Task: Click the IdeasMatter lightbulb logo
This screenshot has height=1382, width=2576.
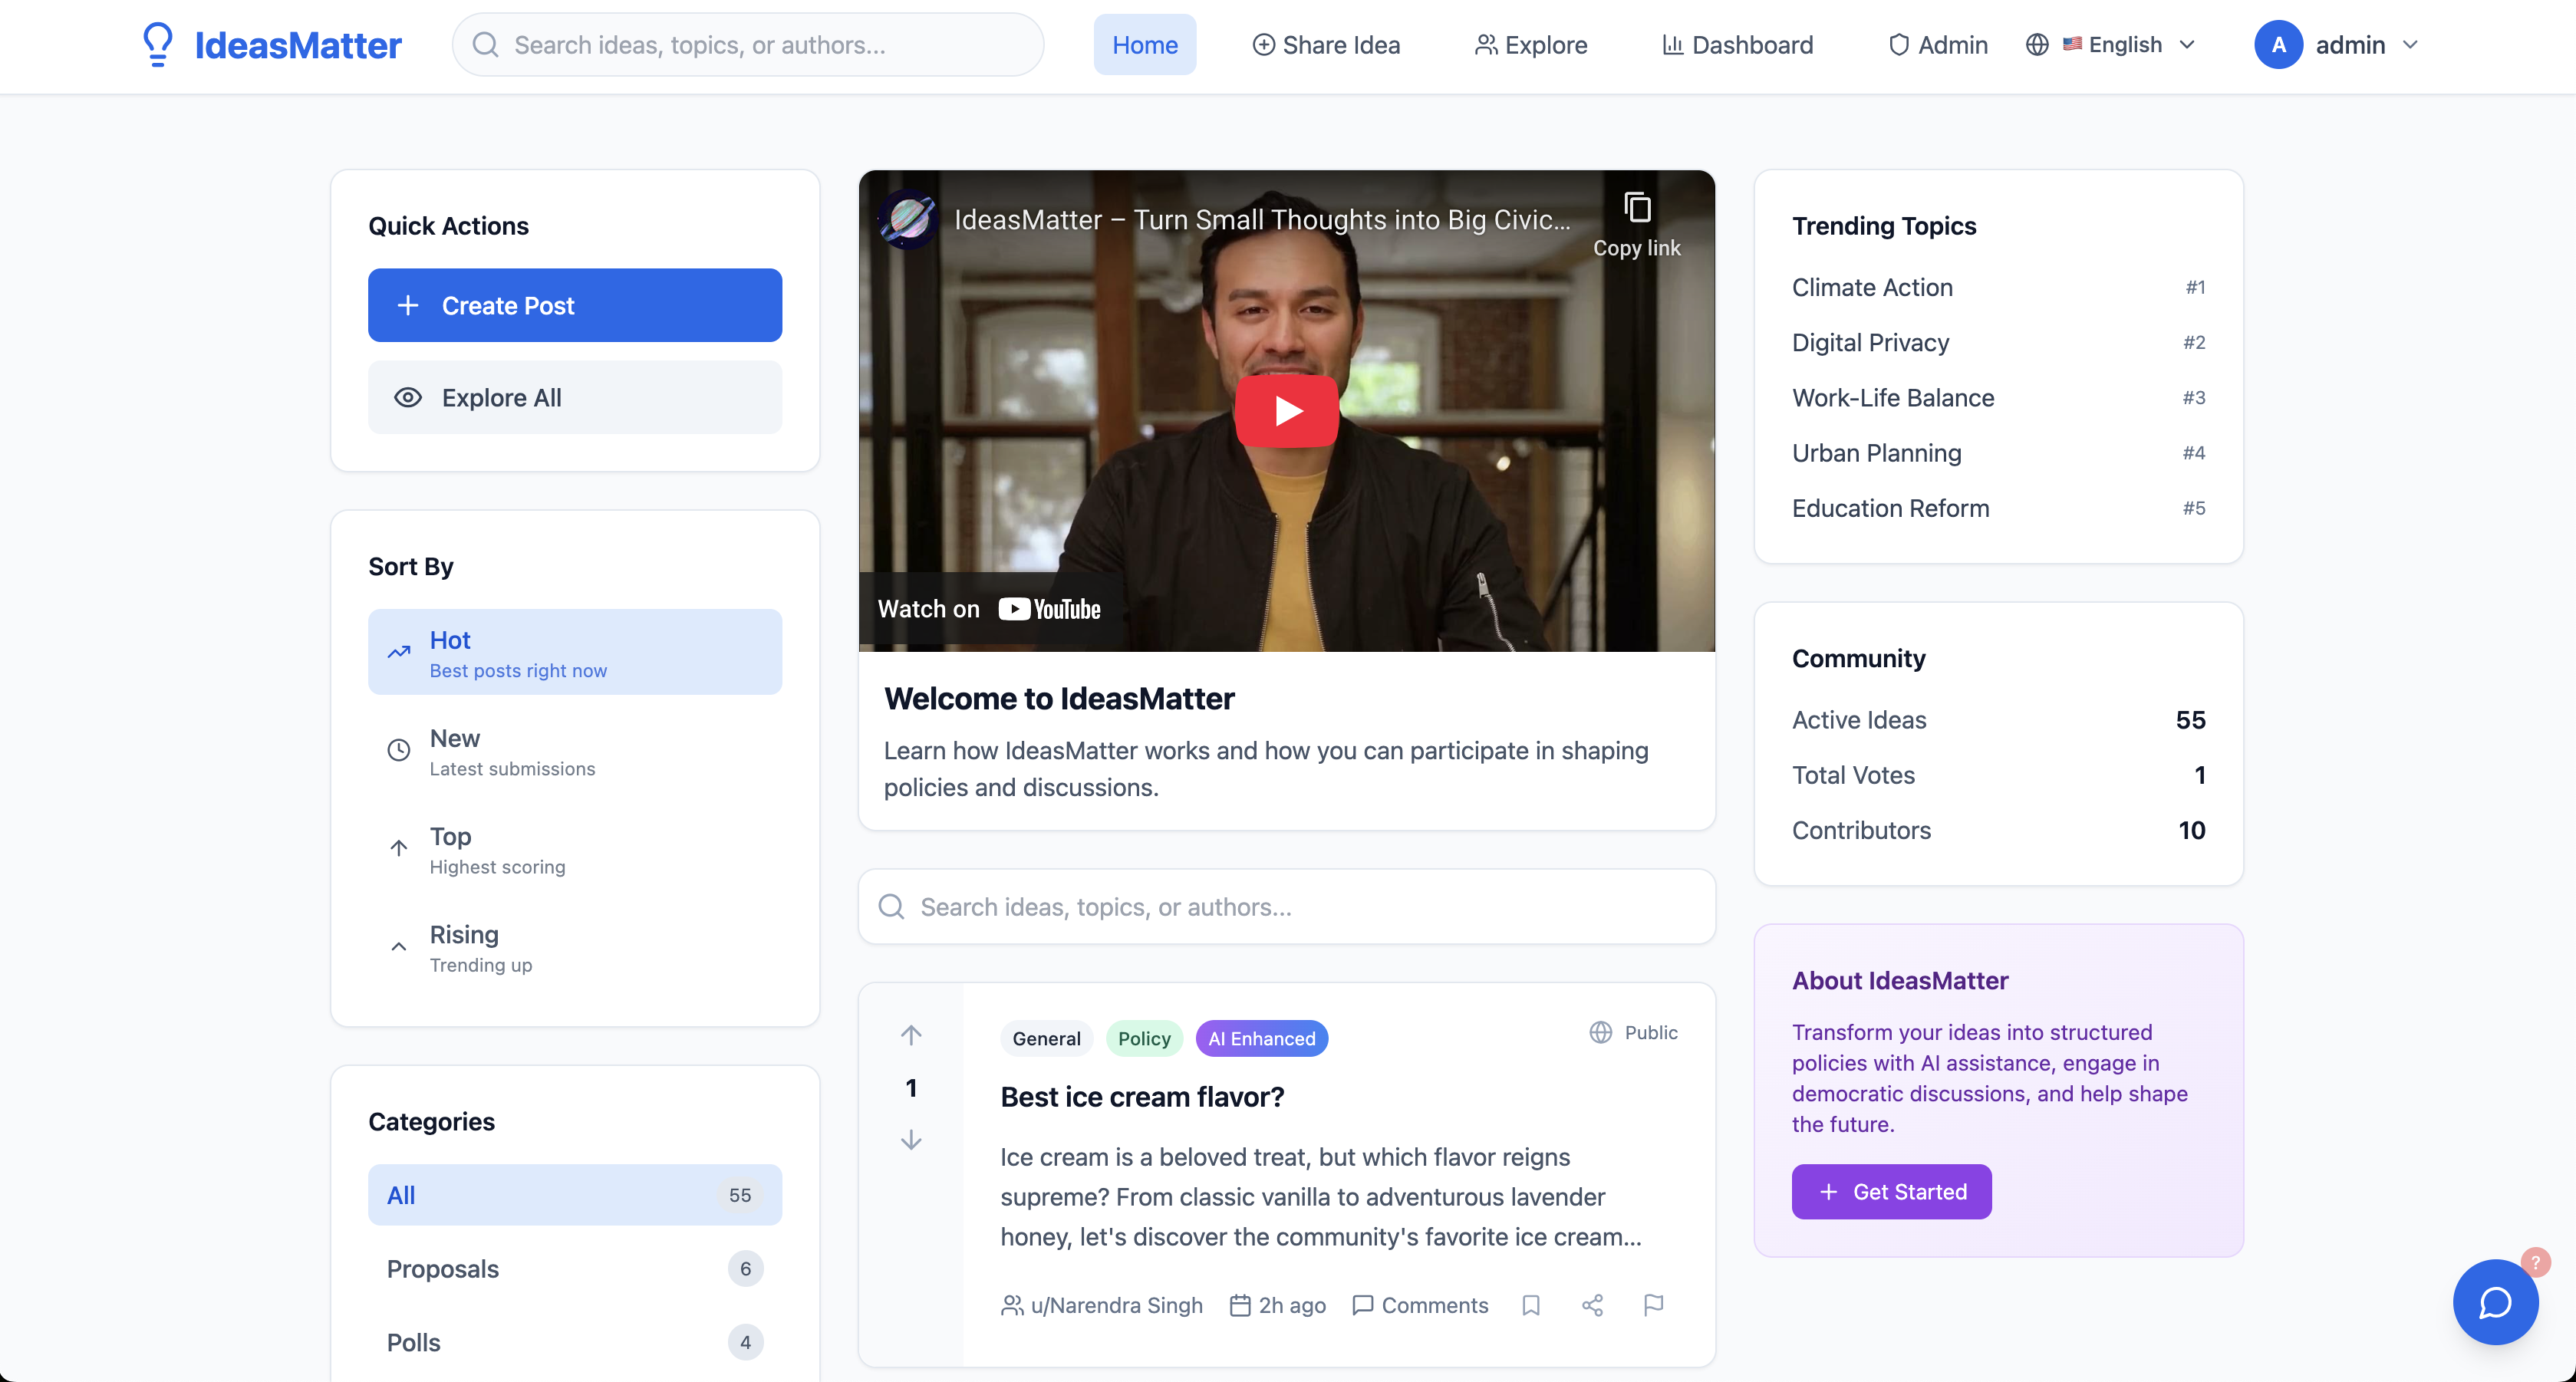Action: tap(158, 45)
